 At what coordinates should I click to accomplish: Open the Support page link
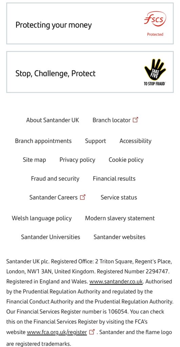[96, 141]
